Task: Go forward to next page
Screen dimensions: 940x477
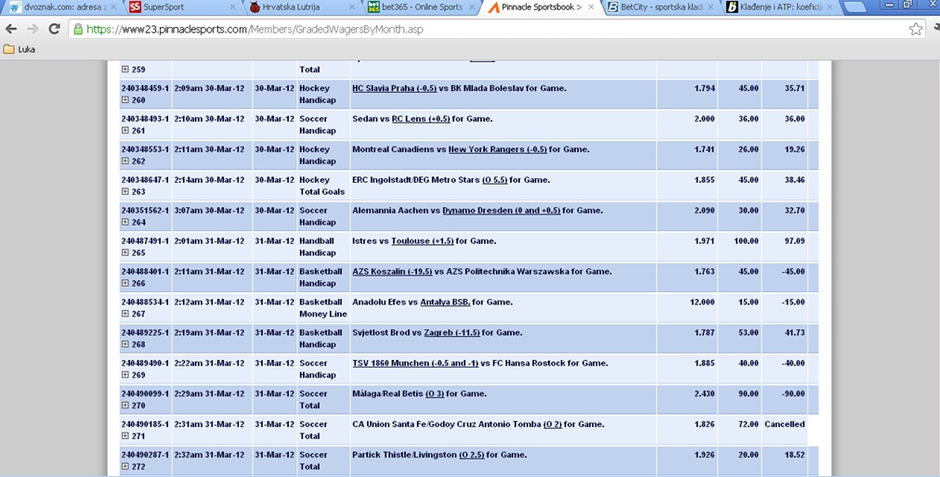Action: [33, 29]
